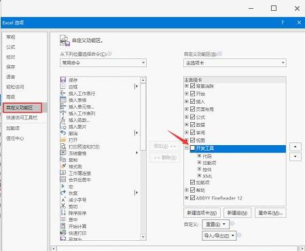The height and width of the screenshot is (251, 305).
Task: Click the 快速打印 (Quick Print) icon
Action: pyautogui.click(x=63, y=233)
